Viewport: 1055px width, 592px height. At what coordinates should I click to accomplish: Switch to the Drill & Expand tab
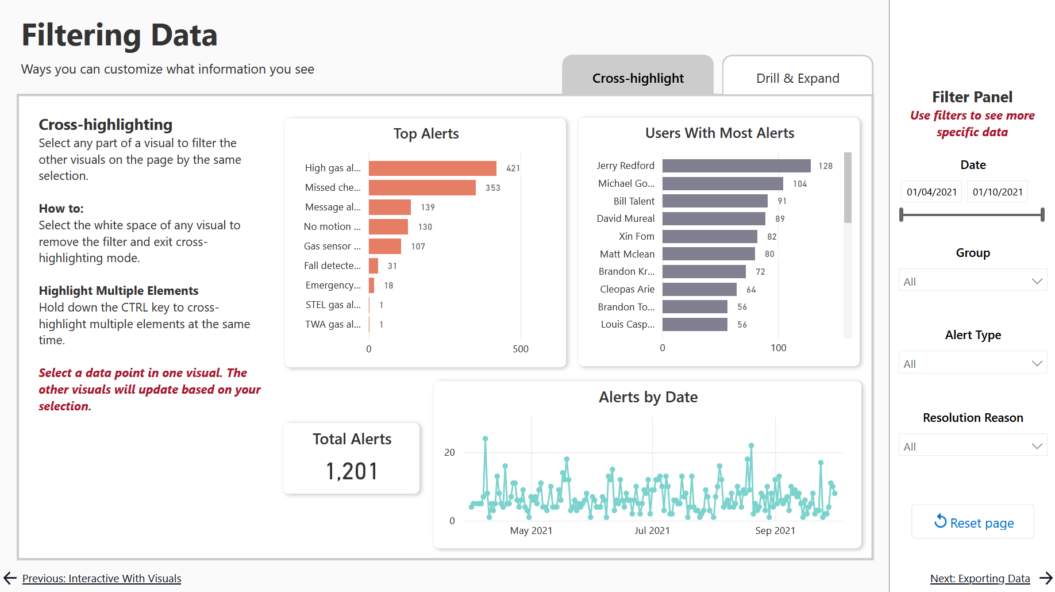(797, 78)
